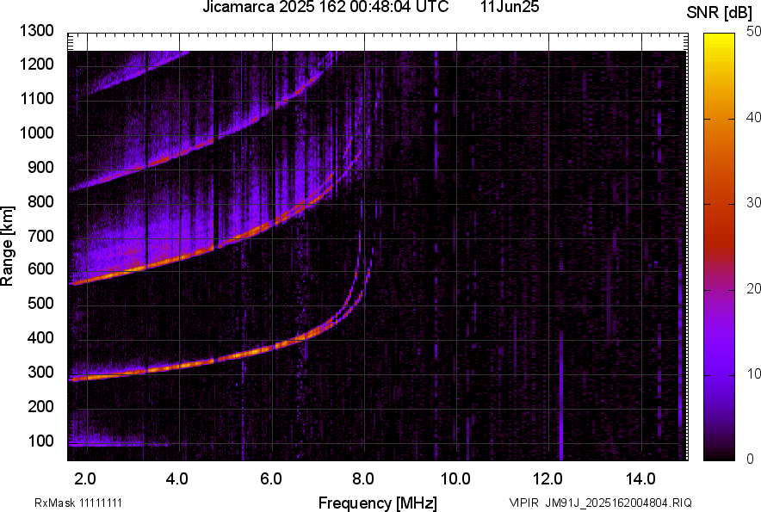Click the frequency tick label 6.0
Viewport: 761px width, 512px height.
point(271,479)
